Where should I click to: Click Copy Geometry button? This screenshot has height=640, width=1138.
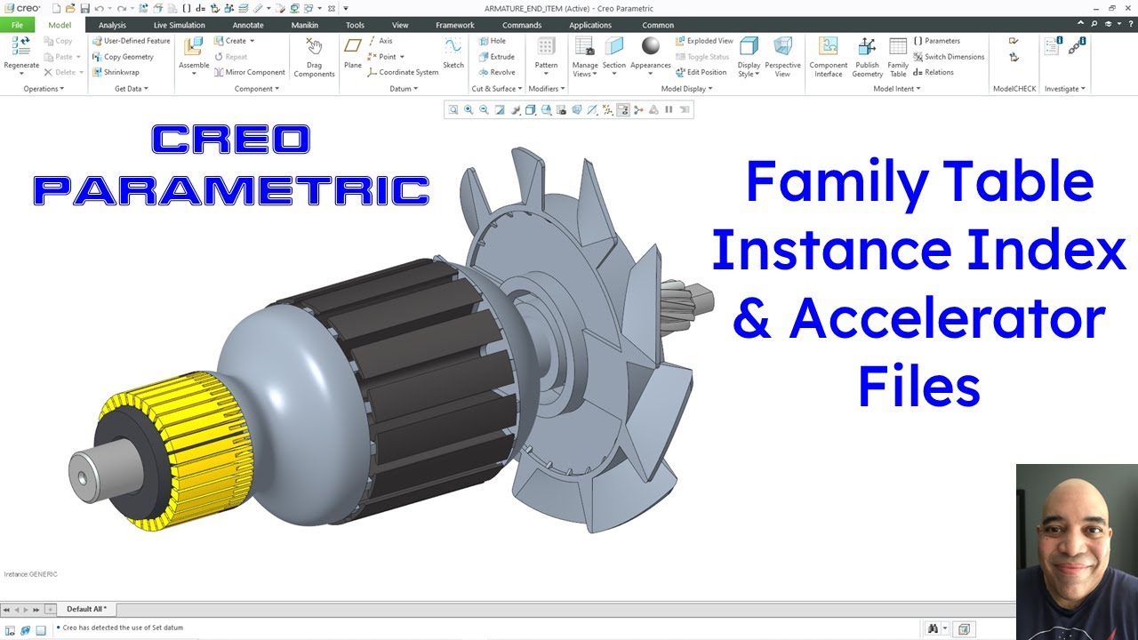[x=123, y=57]
